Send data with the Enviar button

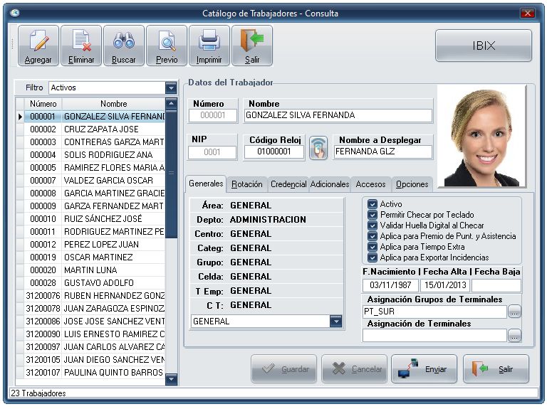coord(424,369)
